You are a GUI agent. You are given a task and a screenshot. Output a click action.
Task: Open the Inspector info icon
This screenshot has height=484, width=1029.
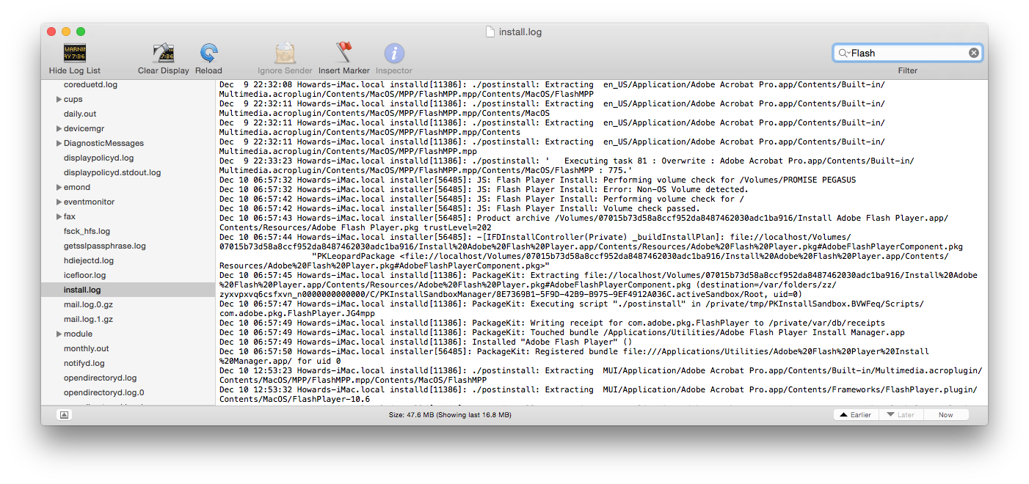(x=394, y=53)
